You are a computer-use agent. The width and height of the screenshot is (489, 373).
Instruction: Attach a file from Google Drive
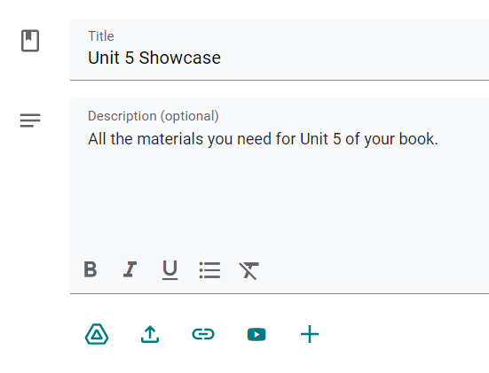tap(97, 334)
